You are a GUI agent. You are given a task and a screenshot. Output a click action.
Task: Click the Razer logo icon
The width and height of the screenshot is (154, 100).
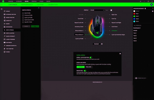3,1
